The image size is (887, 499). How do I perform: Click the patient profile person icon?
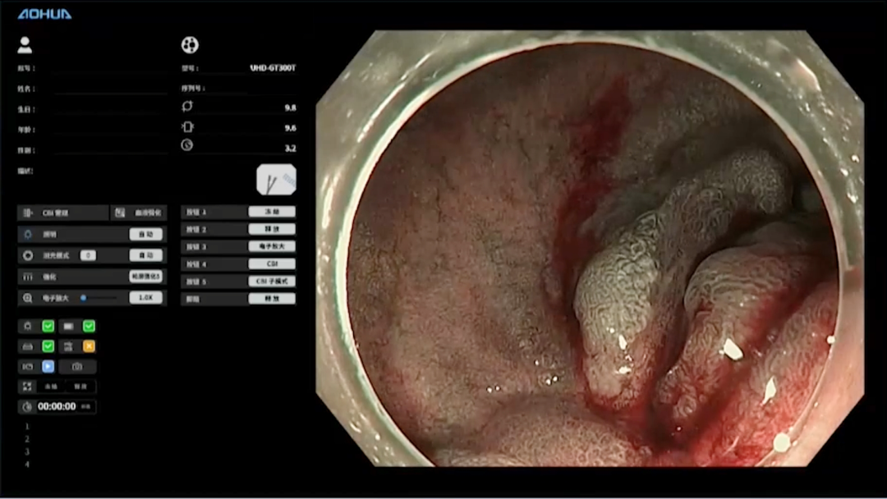coord(25,44)
